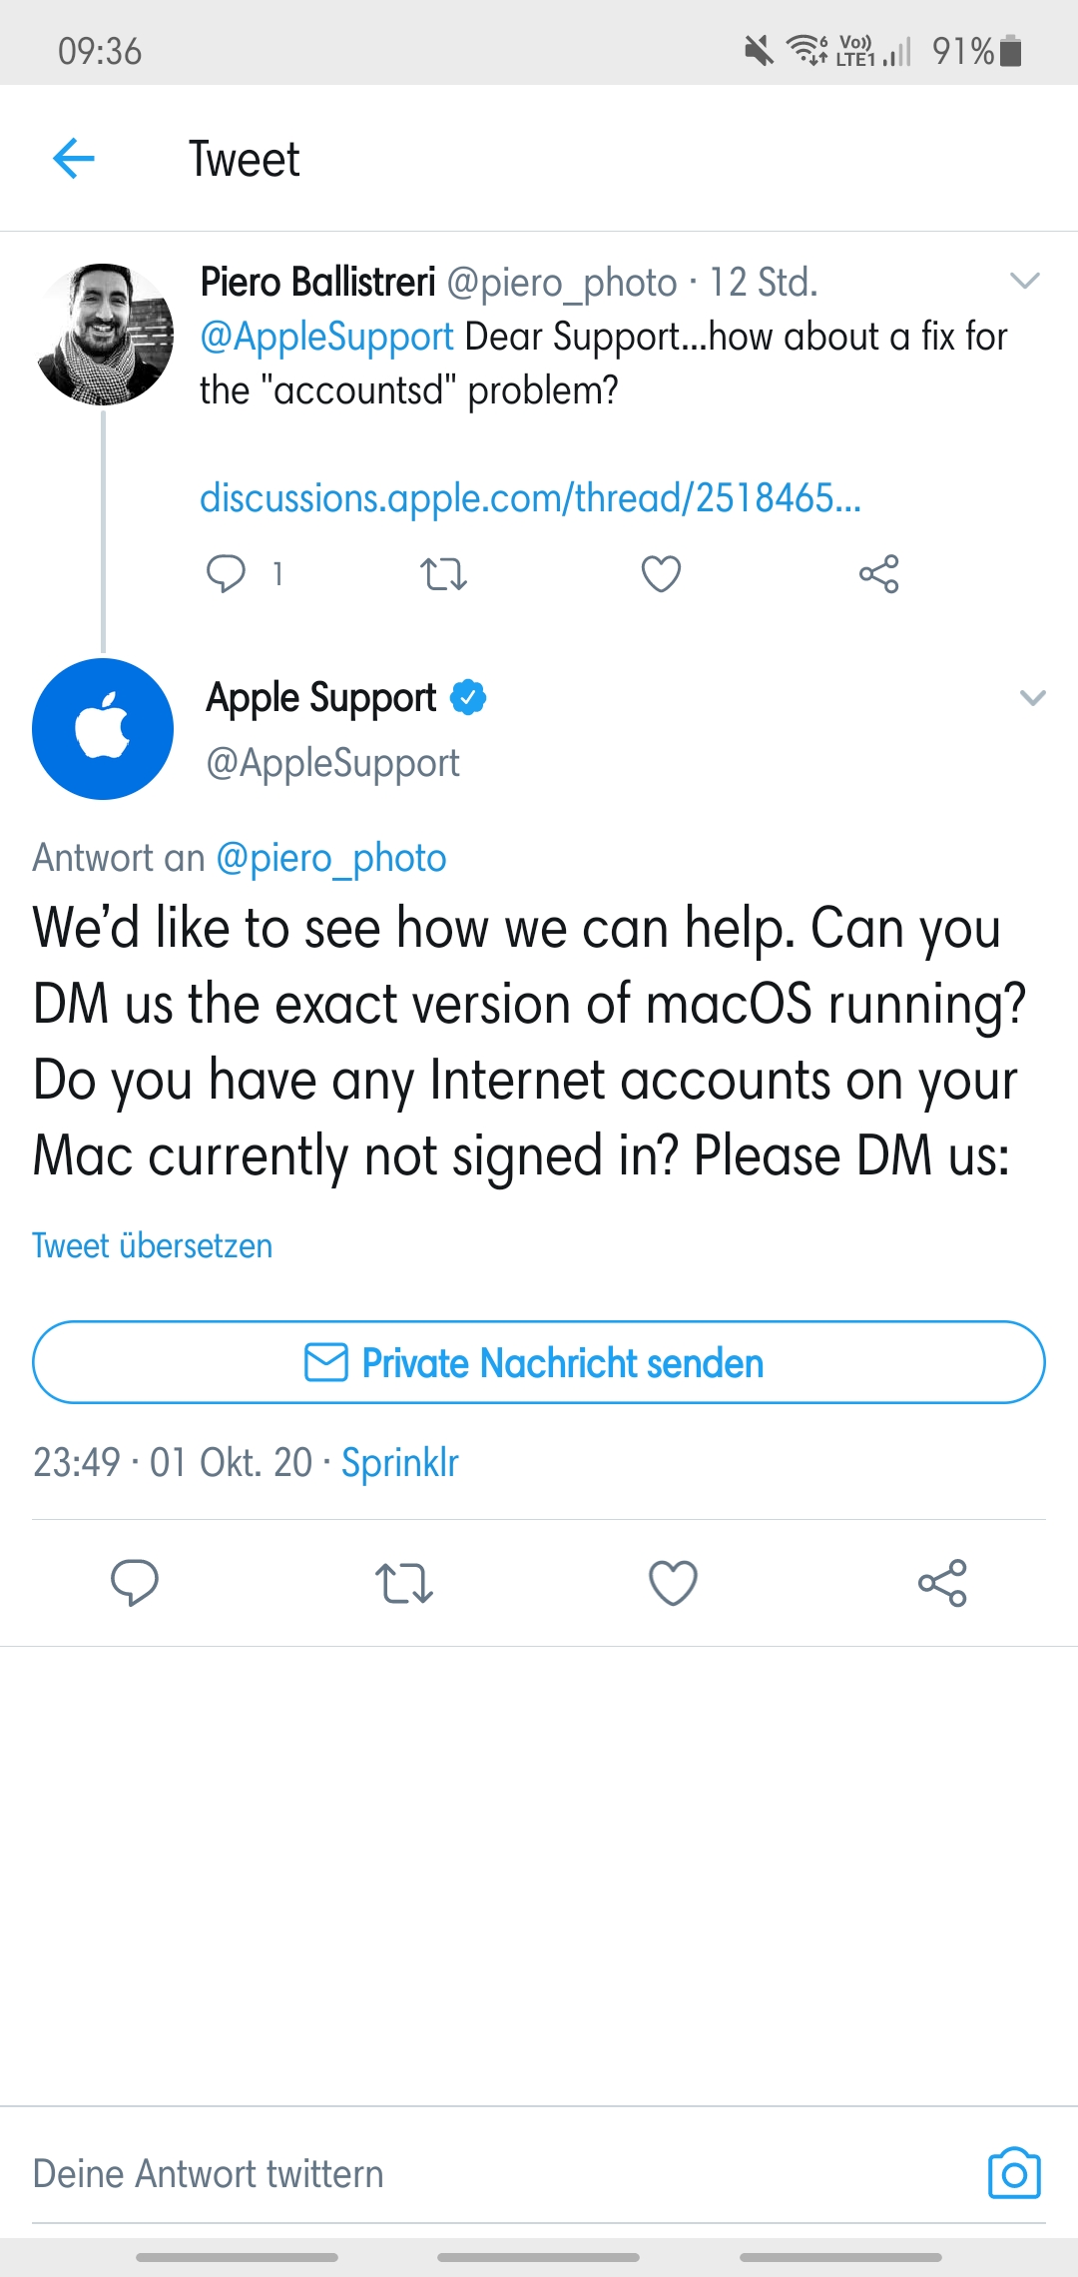Share the Apple Support tweet
Screen dimensions: 1078x2277
(x=943, y=1583)
